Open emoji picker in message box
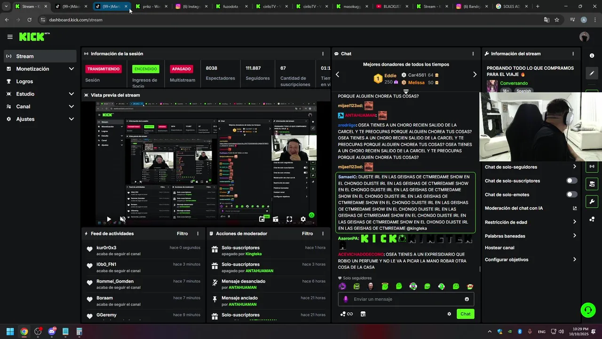This screenshot has height=339, width=602. pos(467,299)
